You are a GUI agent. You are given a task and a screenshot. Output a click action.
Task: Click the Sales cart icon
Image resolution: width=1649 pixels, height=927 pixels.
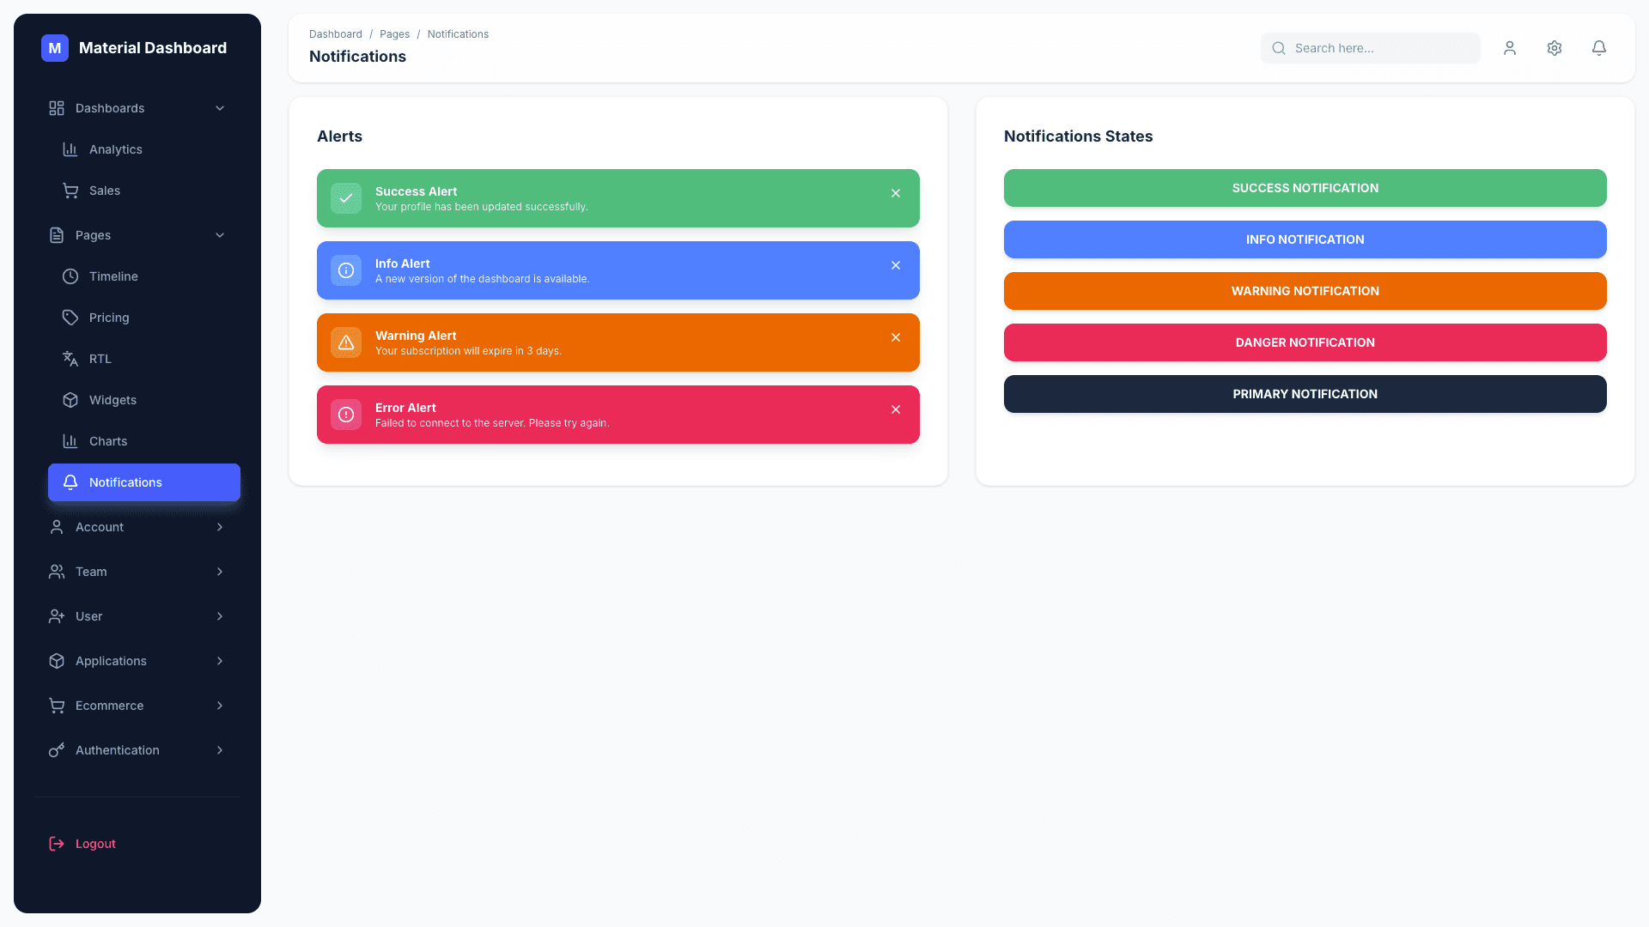pos(70,190)
